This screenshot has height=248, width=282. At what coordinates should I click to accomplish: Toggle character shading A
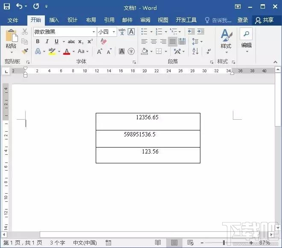tap(122, 51)
